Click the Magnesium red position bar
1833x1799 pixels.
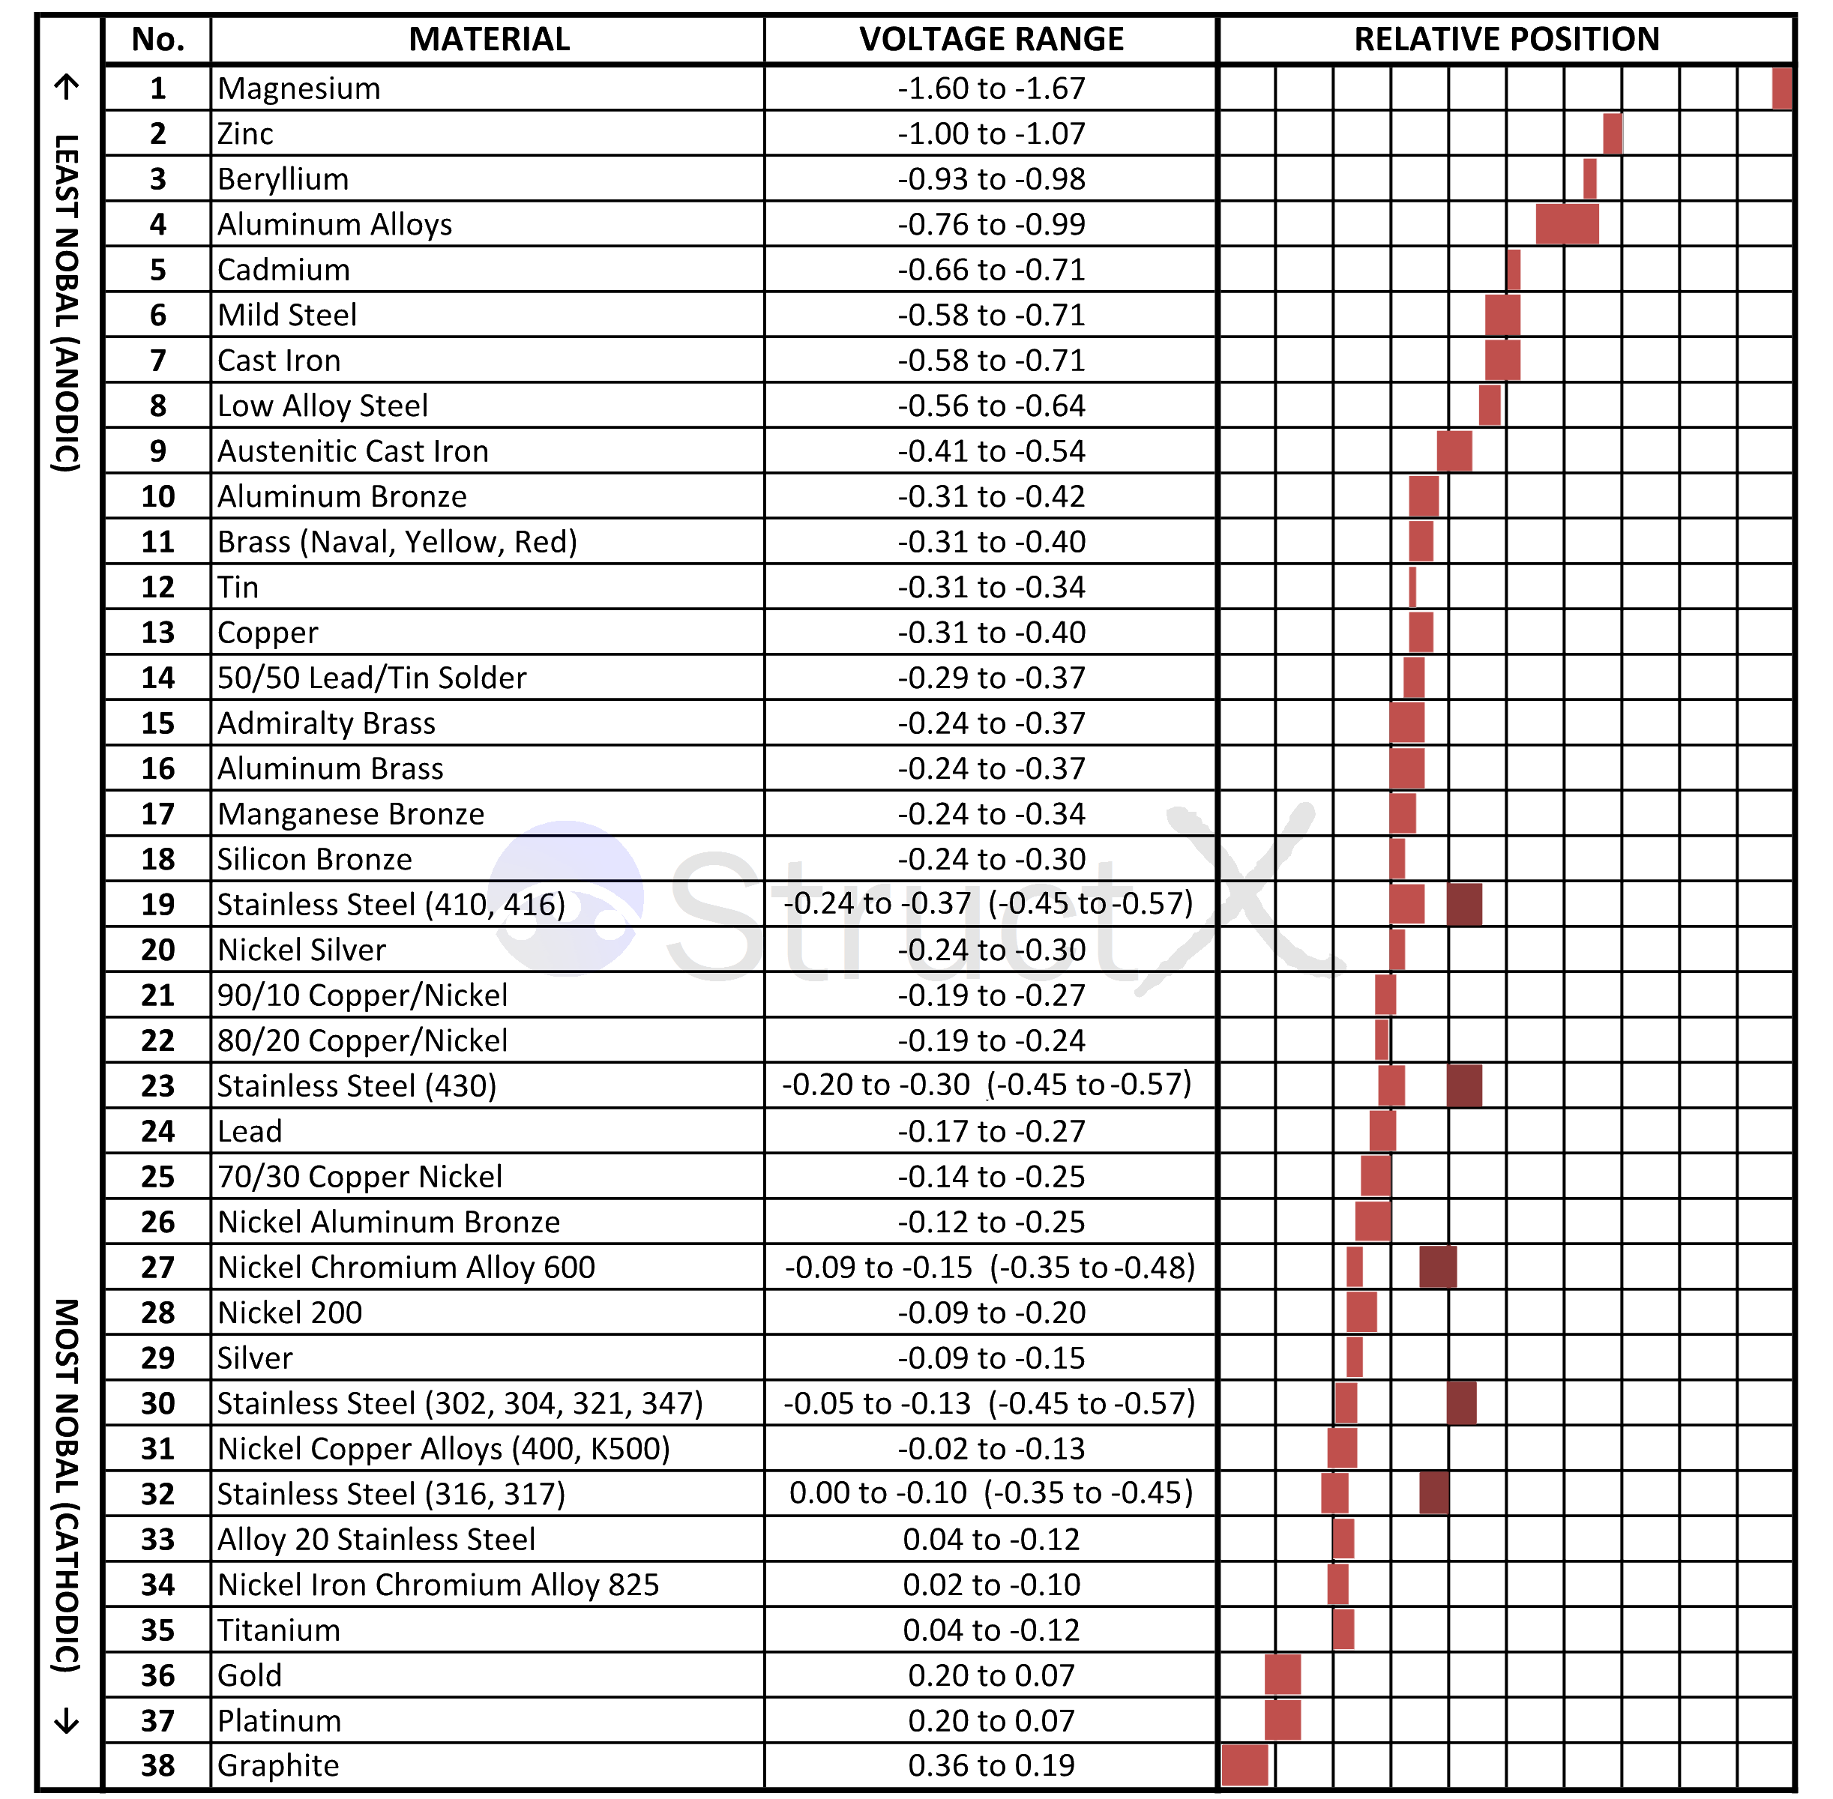point(1781,88)
